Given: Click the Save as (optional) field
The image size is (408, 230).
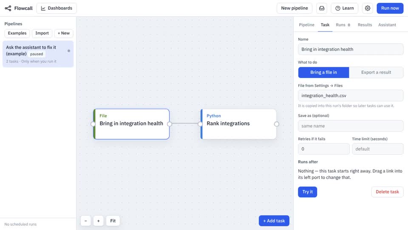Looking at the screenshot, I should 351,126.
